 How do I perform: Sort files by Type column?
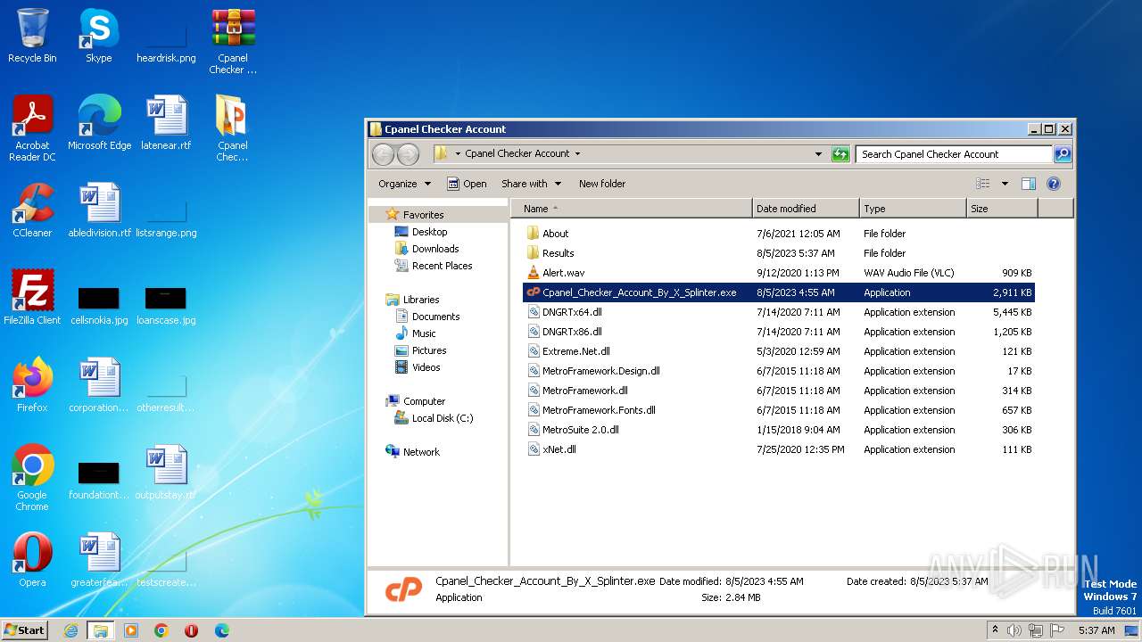pyautogui.click(x=913, y=209)
